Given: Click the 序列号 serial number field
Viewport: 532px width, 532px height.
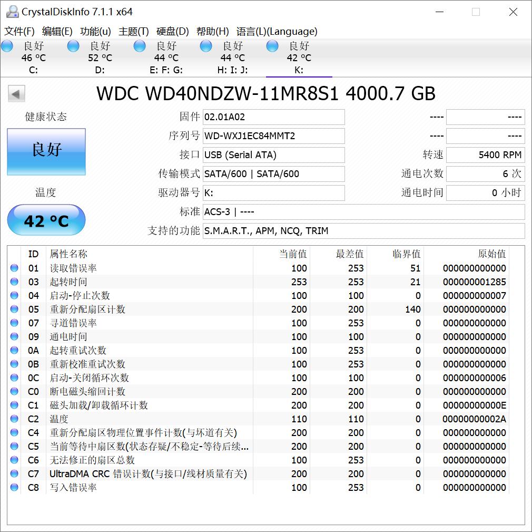Looking at the screenshot, I should pos(273,136).
